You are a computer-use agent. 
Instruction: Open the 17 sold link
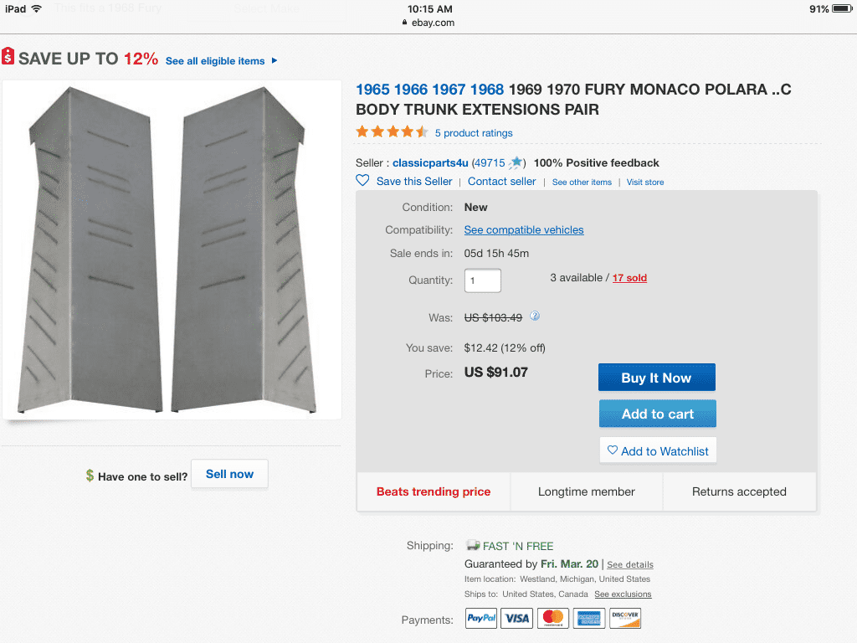[x=629, y=278]
